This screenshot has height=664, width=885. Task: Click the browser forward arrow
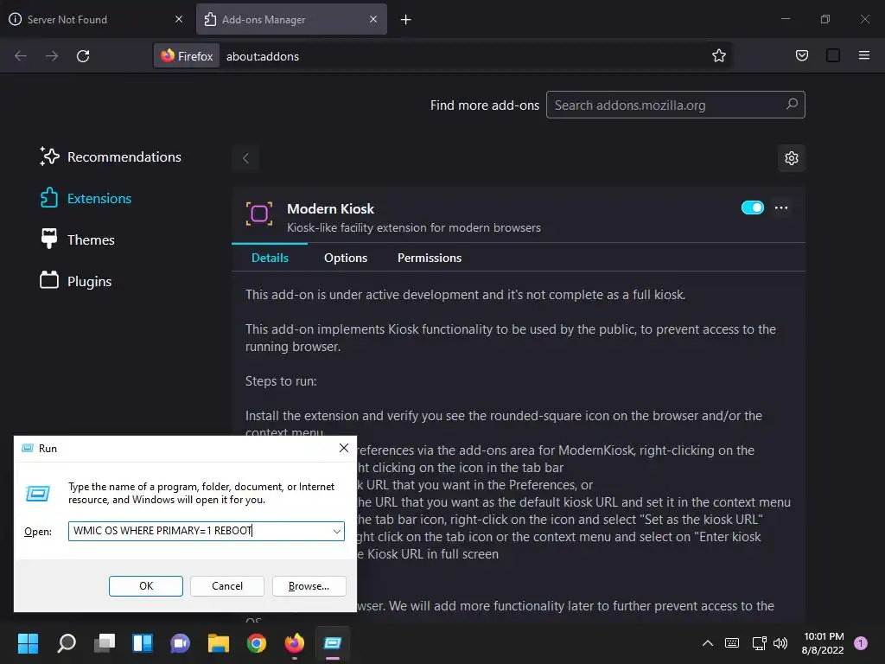[x=52, y=56]
